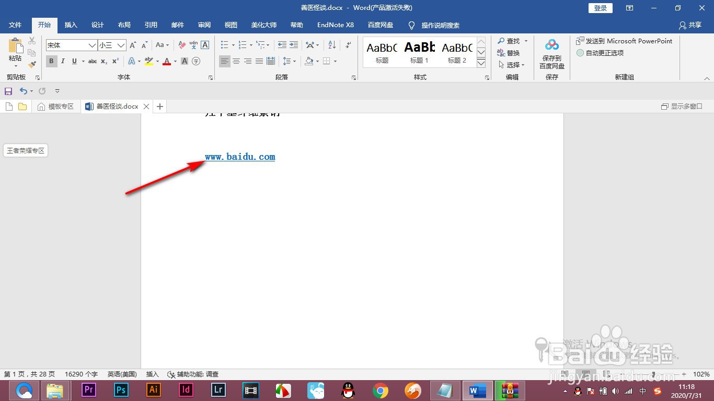Click the 替换 replace button
714x401 pixels.
[509, 53]
